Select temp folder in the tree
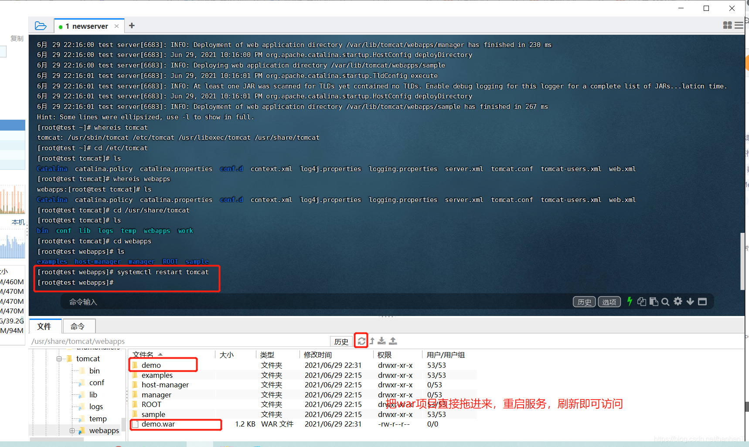The height and width of the screenshot is (447, 749). click(98, 419)
